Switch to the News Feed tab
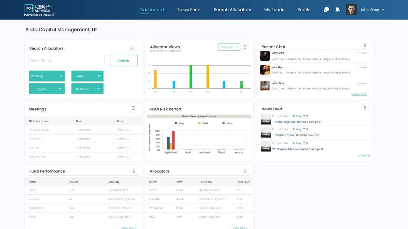 (x=189, y=10)
